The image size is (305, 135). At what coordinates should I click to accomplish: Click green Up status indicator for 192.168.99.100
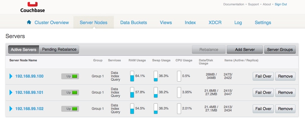(x=74, y=76)
